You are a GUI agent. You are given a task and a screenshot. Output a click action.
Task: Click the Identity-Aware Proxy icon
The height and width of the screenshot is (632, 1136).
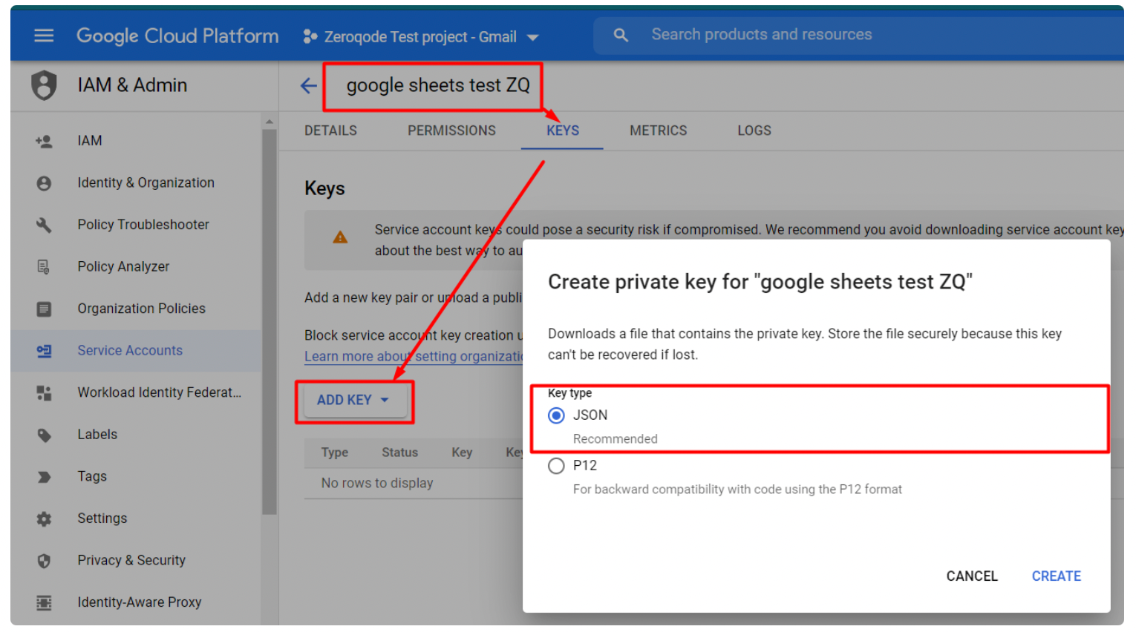[x=44, y=603]
